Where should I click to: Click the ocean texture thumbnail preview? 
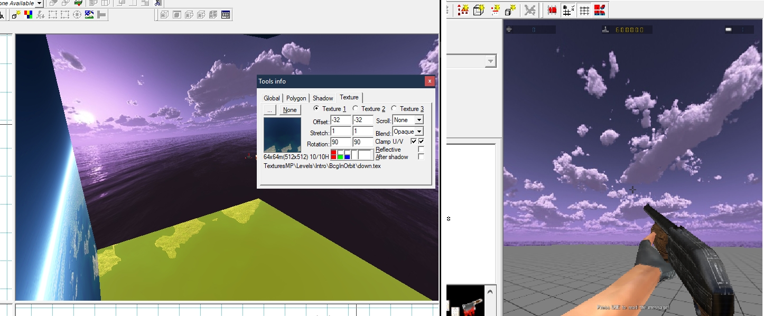coord(282,135)
